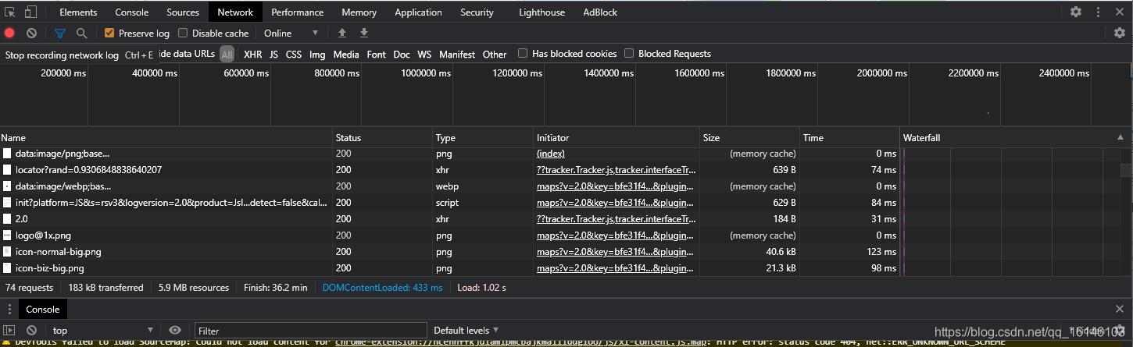Sort by the Status column header

tap(383, 138)
